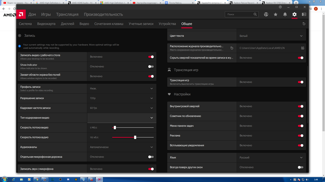Disable Реклама switch
The height and width of the screenshot is (182, 325).
pos(301,136)
